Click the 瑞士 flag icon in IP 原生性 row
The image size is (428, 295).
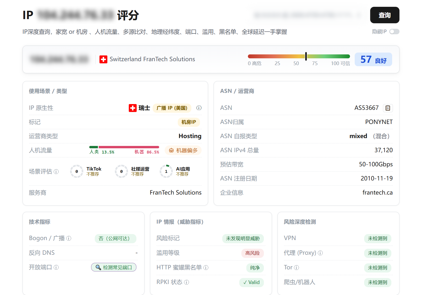coord(133,108)
